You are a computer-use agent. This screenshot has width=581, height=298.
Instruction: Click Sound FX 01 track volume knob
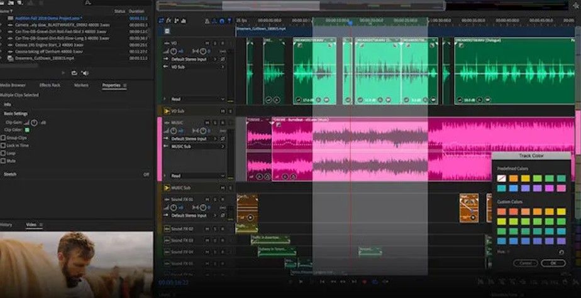pos(173,208)
